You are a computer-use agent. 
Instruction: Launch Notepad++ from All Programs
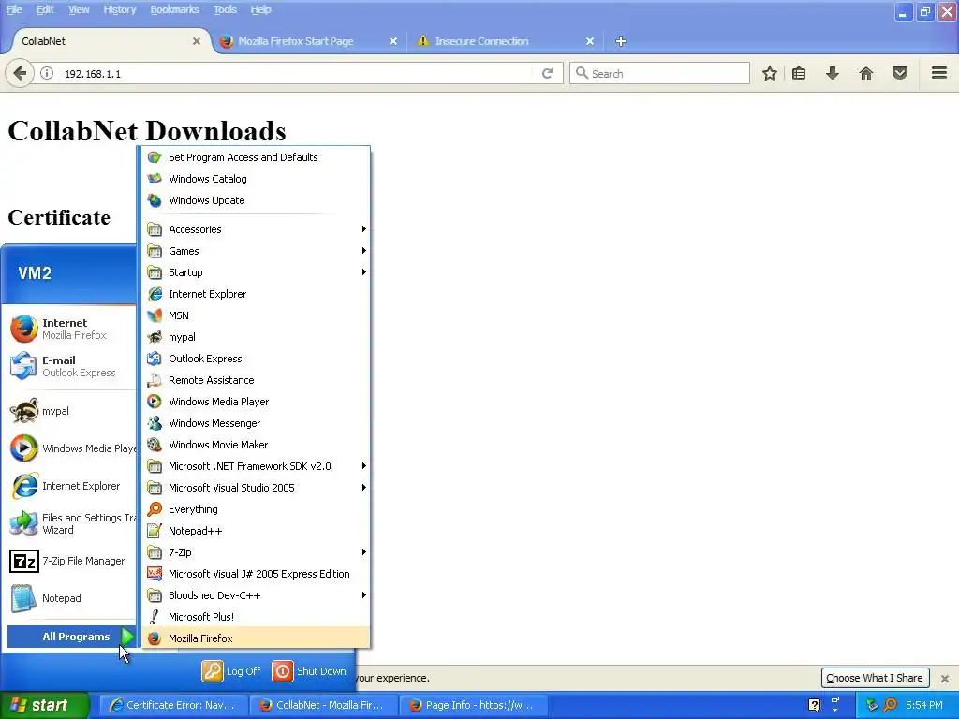click(256, 531)
